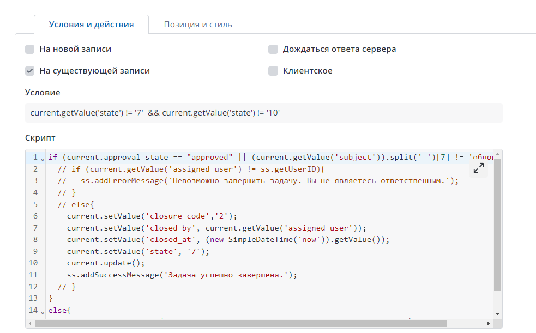Select the Условия и действия tab
The image size is (536, 333).
(x=91, y=25)
